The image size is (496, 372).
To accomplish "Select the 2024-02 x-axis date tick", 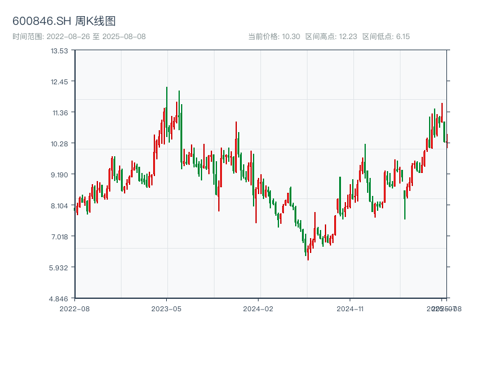I will pyautogui.click(x=258, y=308).
